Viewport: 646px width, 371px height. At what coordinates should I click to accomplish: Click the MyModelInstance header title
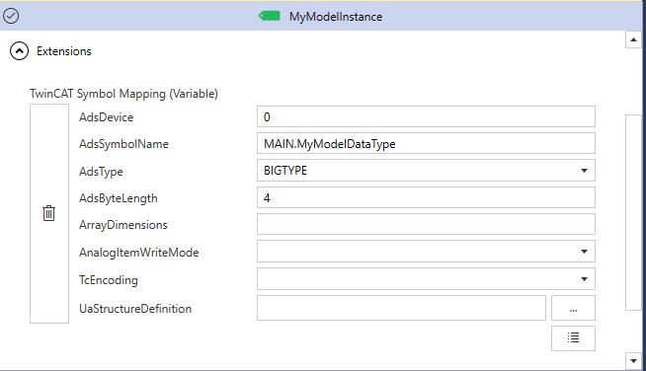[336, 17]
